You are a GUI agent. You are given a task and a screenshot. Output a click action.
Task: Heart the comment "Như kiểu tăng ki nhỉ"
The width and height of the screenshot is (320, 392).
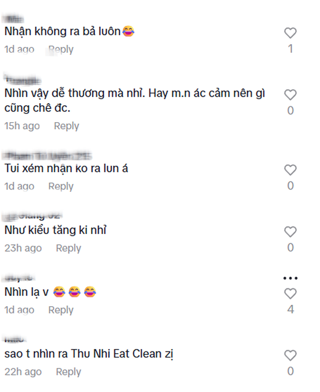pos(290,232)
